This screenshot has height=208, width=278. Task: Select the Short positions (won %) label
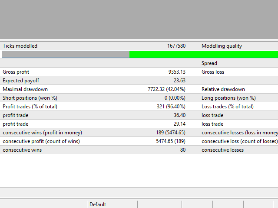click(30, 98)
